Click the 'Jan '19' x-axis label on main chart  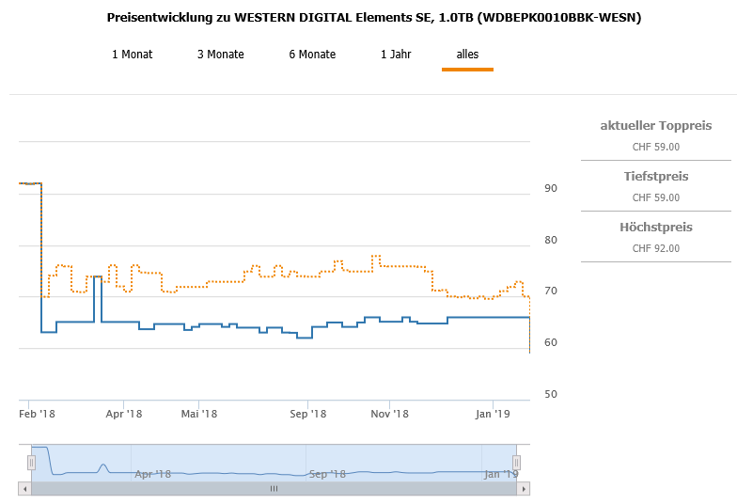(x=493, y=414)
